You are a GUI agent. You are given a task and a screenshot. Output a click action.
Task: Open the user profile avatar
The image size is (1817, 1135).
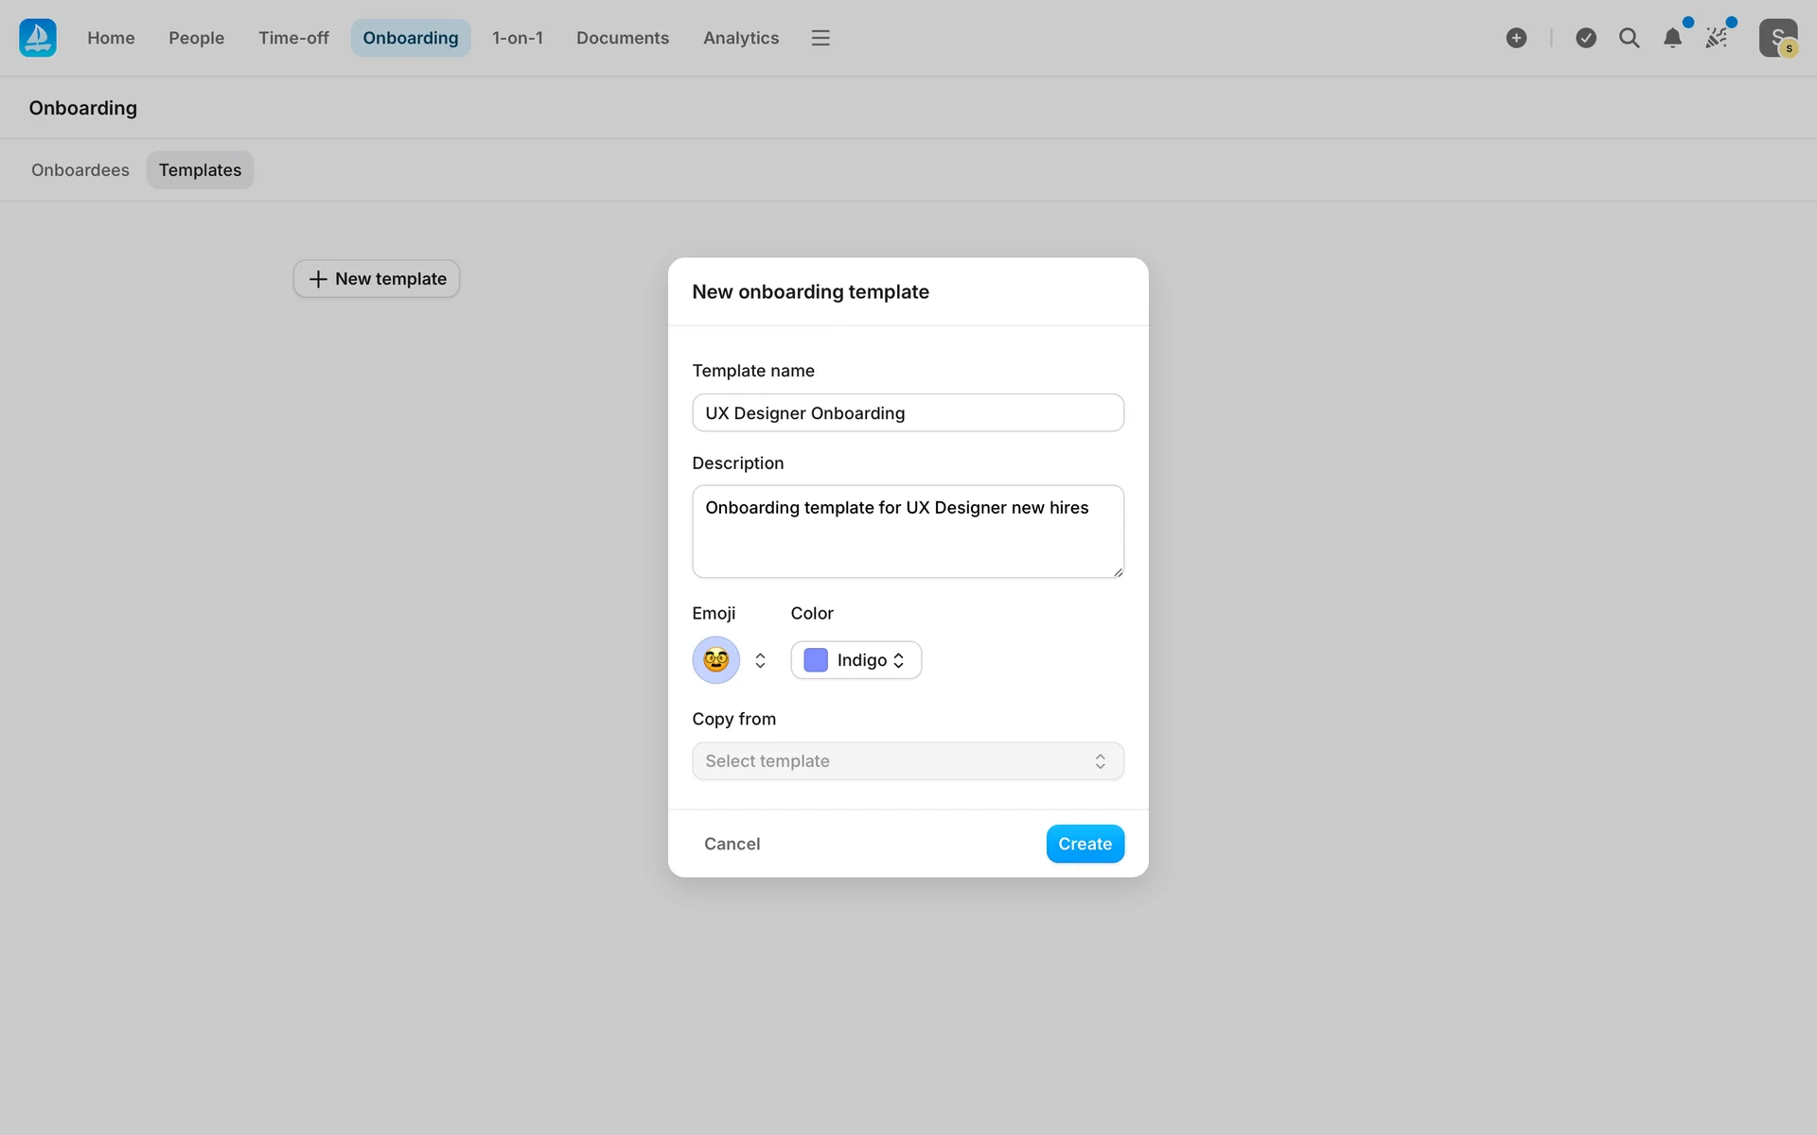click(1777, 38)
